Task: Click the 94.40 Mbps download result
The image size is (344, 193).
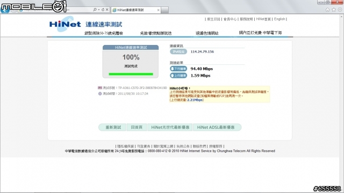Action: (x=202, y=69)
